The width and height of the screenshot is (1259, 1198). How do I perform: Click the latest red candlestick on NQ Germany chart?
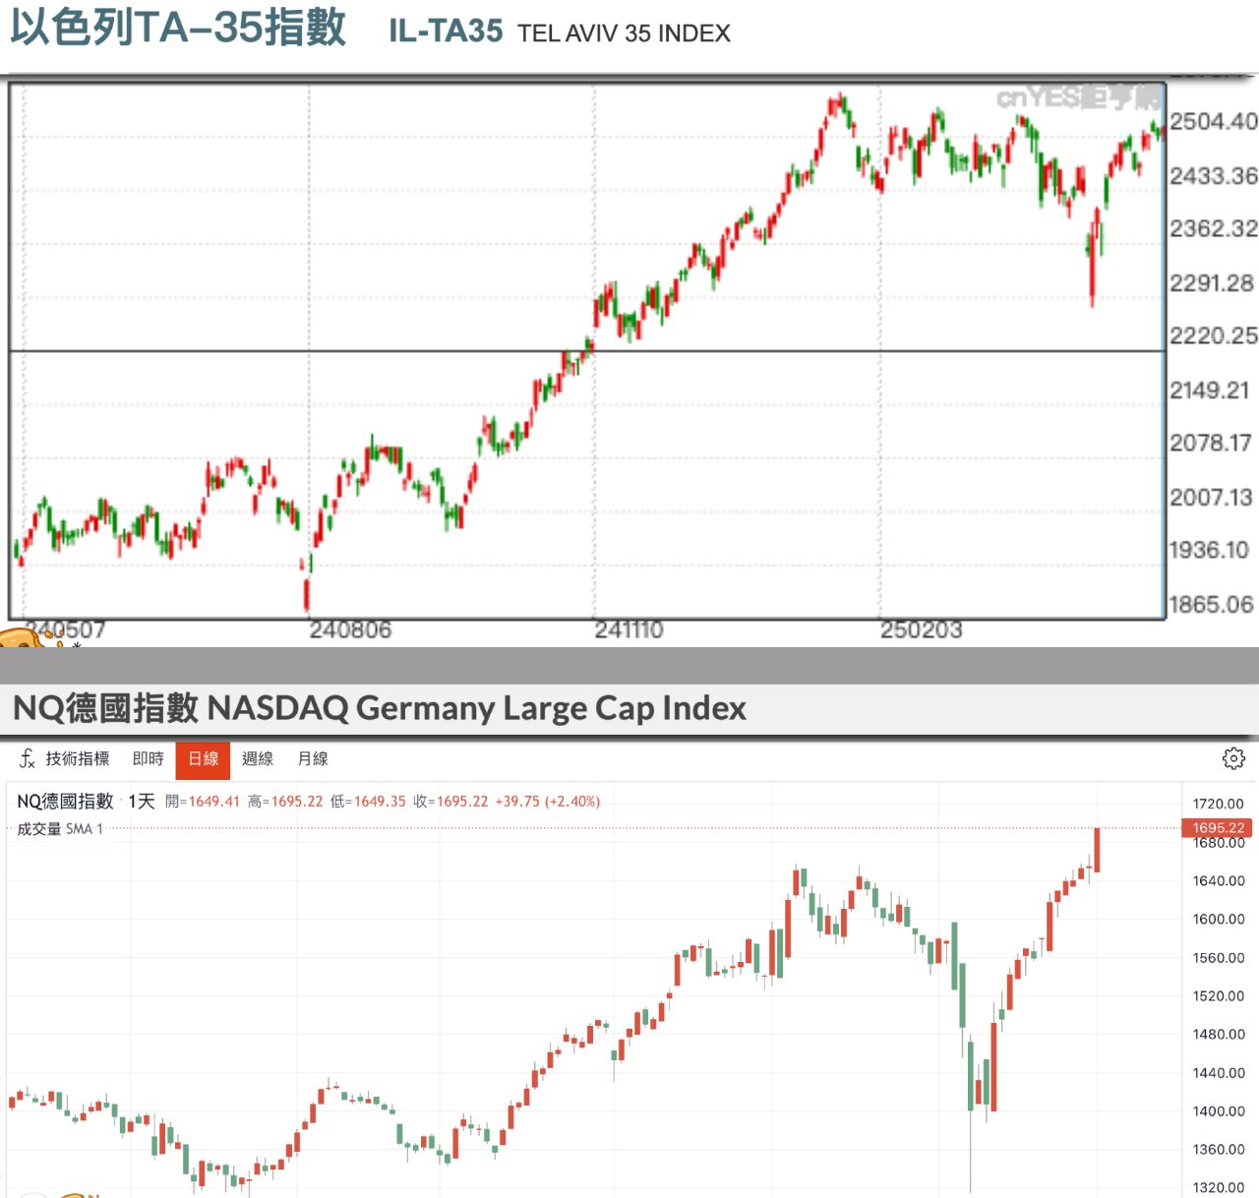[x=1097, y=850]
